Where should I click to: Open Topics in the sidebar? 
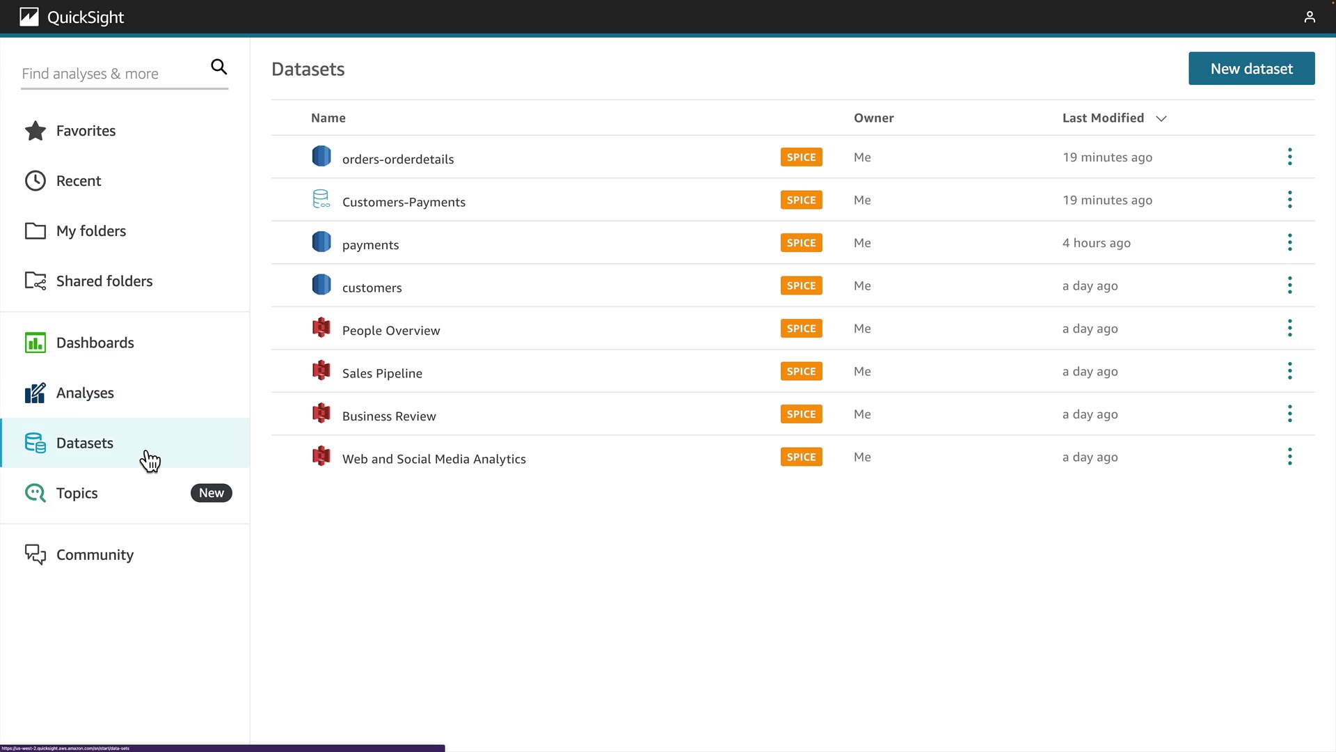(x=77, y=493)
